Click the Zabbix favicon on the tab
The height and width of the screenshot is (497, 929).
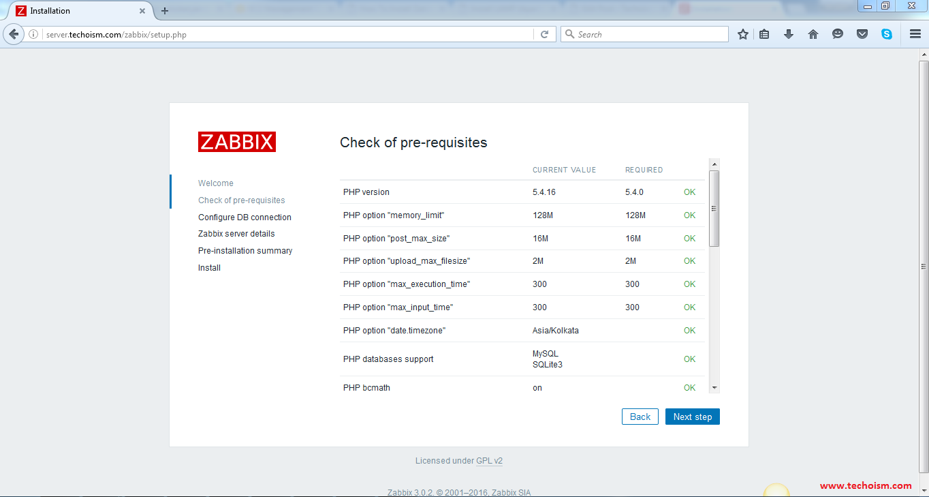point(21,11)
